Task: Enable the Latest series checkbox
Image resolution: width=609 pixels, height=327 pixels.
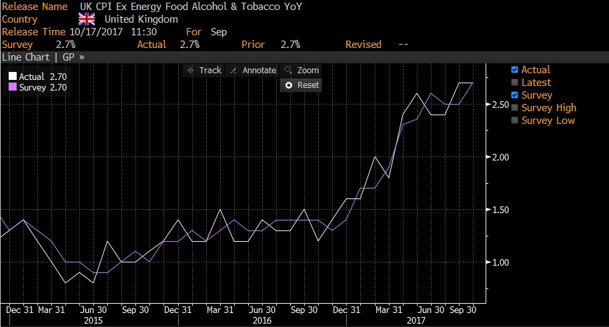Action: point(514,83)
